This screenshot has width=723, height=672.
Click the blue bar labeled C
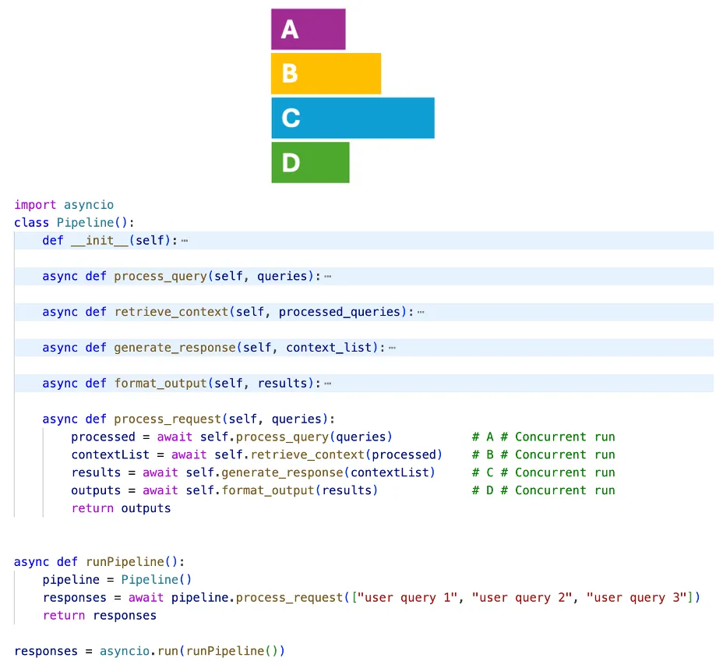353,118
